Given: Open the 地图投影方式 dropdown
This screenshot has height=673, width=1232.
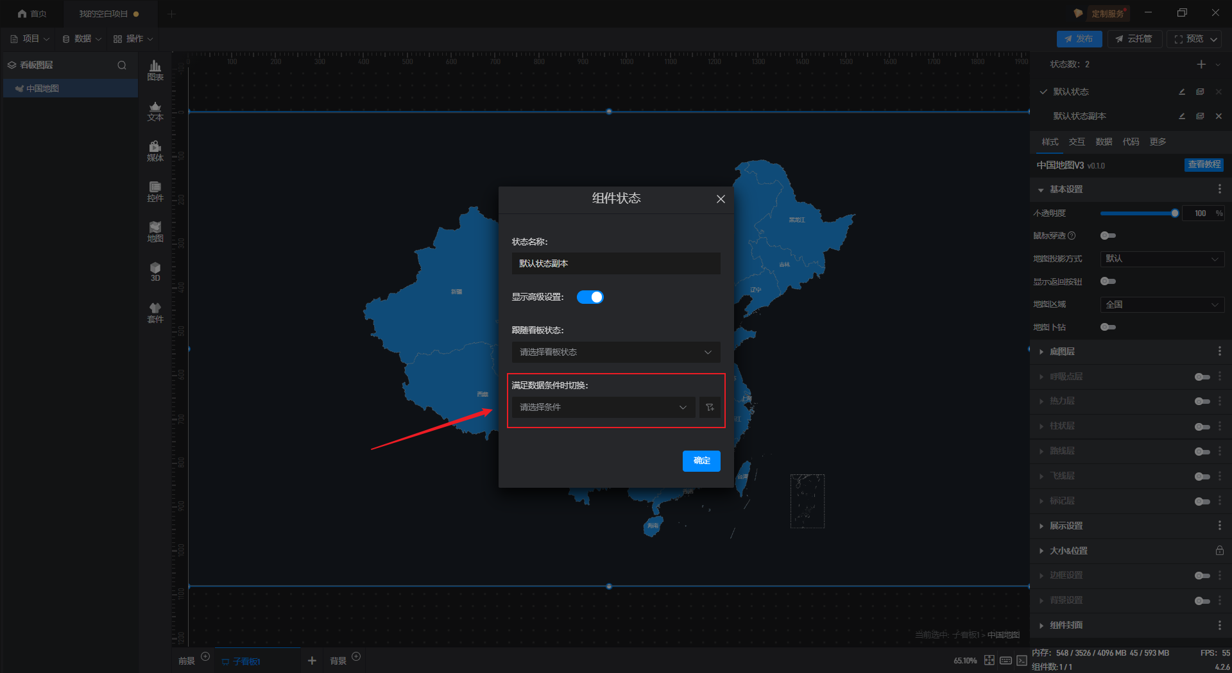Looking at the screenshot, I should coord(1162,259).
